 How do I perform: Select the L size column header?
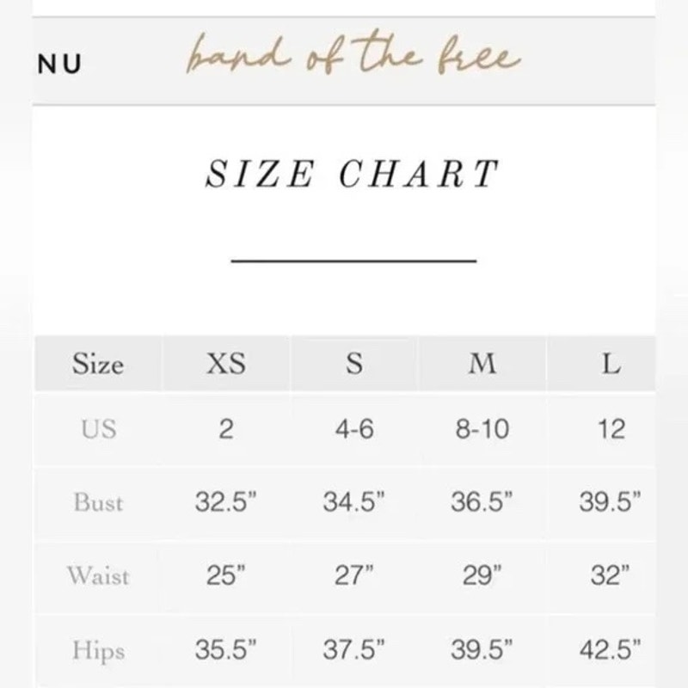click(611, 364)
